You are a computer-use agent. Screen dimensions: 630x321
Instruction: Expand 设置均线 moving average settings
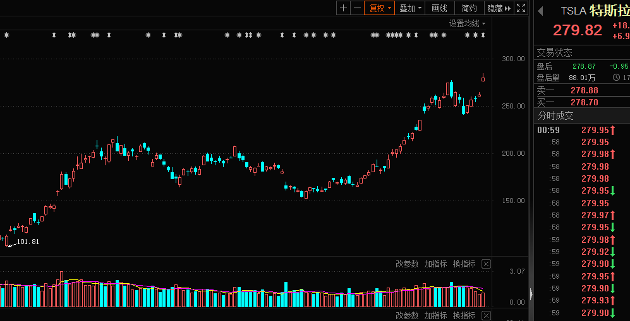tap(467, 23)
